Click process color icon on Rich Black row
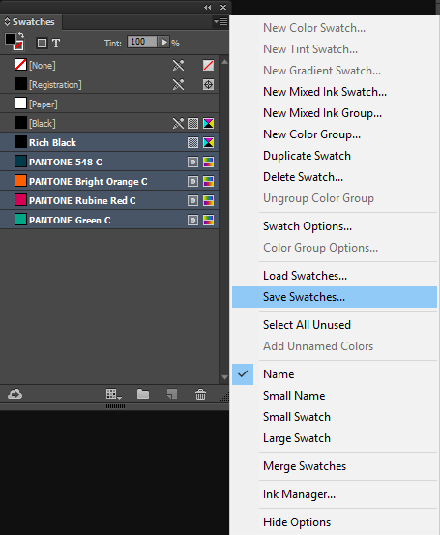Screen dimensions: 440x535 pyautogui.click(x=193, y=142)
